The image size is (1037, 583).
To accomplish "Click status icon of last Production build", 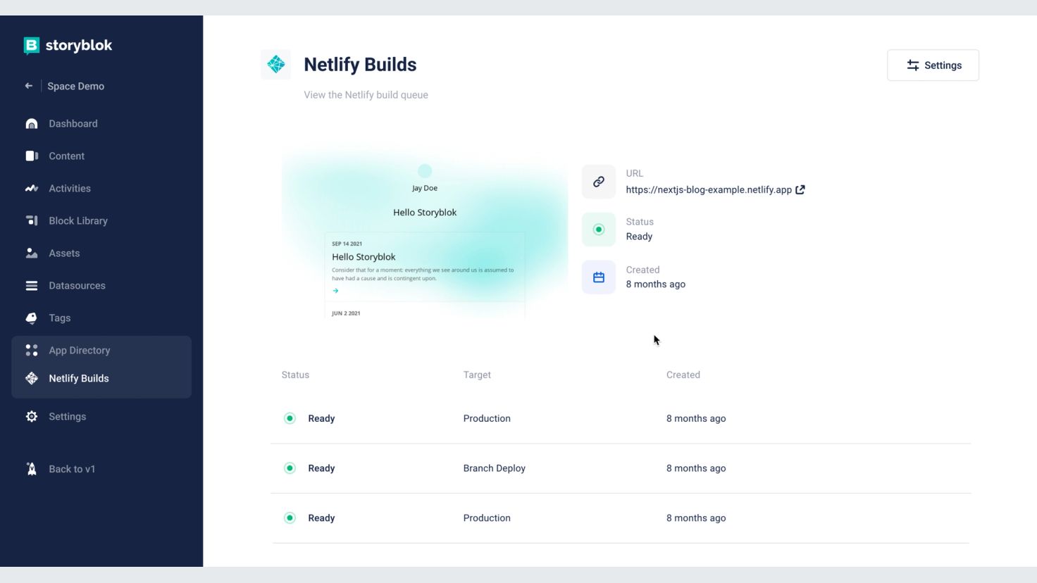I will tap(290, 518).
